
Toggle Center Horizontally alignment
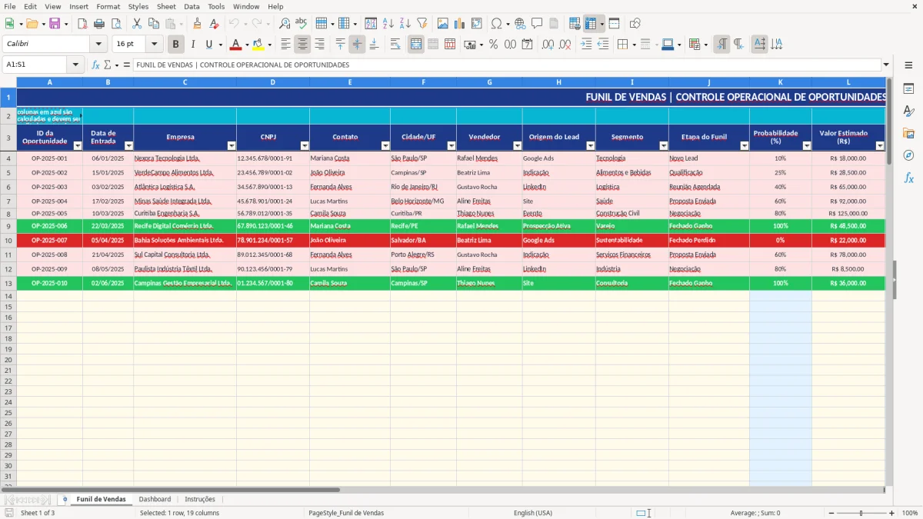303,45
